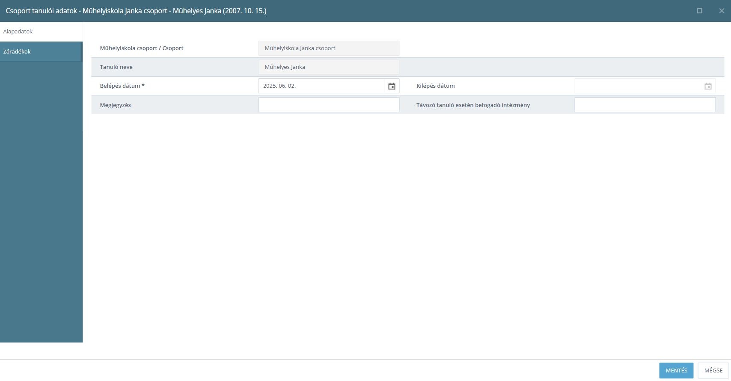This screenshot has height=381, width=731.
Task: Click the Kilépés dátum label
Action: (435, 86)
